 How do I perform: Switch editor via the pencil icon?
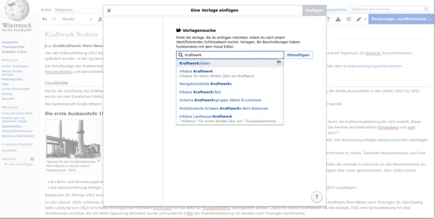point(359,19)
